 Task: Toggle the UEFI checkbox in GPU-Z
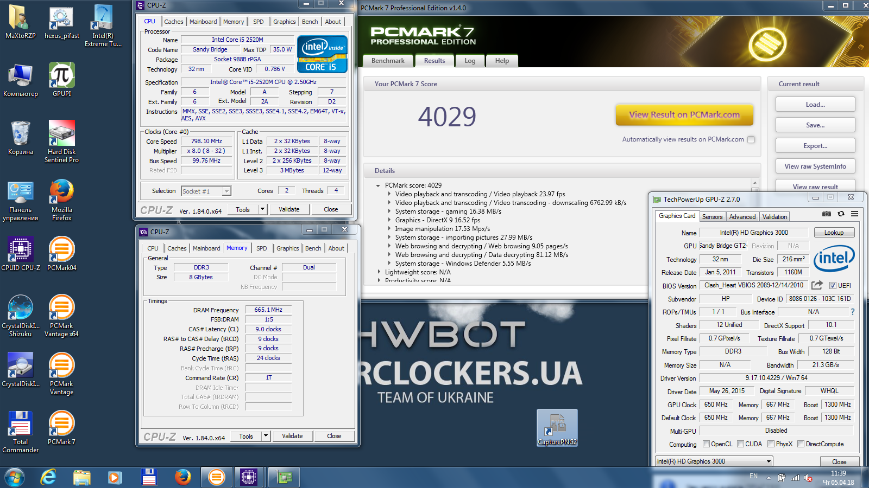[x=833, y=286]
